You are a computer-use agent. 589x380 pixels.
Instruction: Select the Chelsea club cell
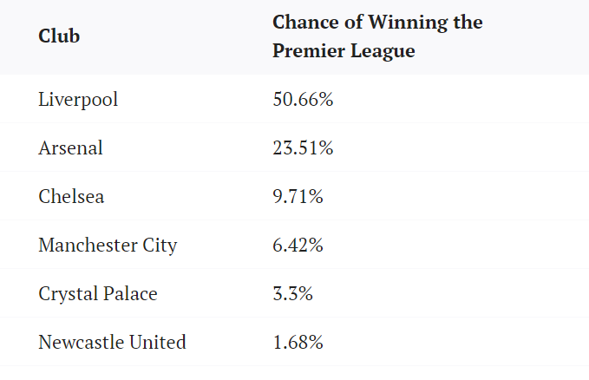coord(71,196)
